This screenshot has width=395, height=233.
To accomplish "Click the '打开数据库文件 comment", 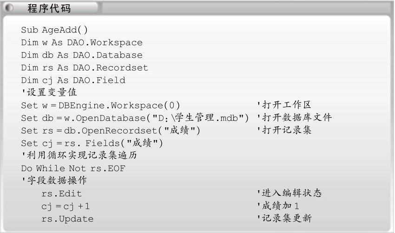I will point(295,117).
